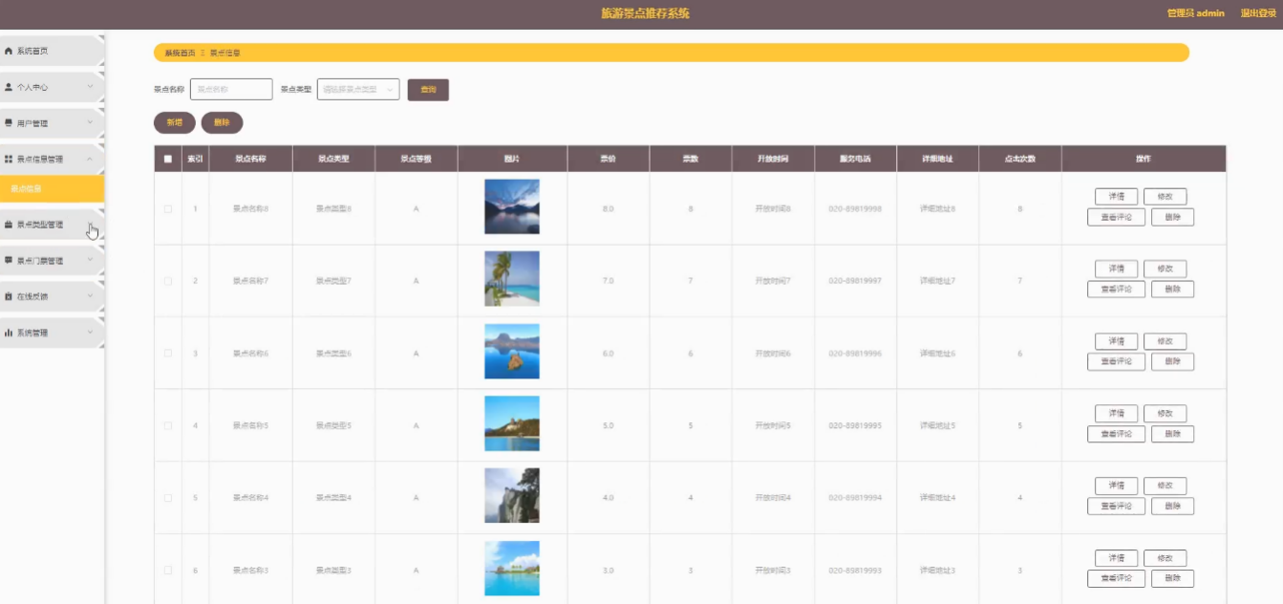Click 修改 for row 景点名称7
The height and width of the screenshot is (604, 1283).
click(1165, 270)
